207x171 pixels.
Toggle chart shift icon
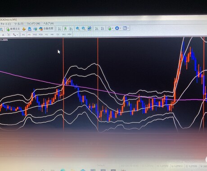point(103,28)
